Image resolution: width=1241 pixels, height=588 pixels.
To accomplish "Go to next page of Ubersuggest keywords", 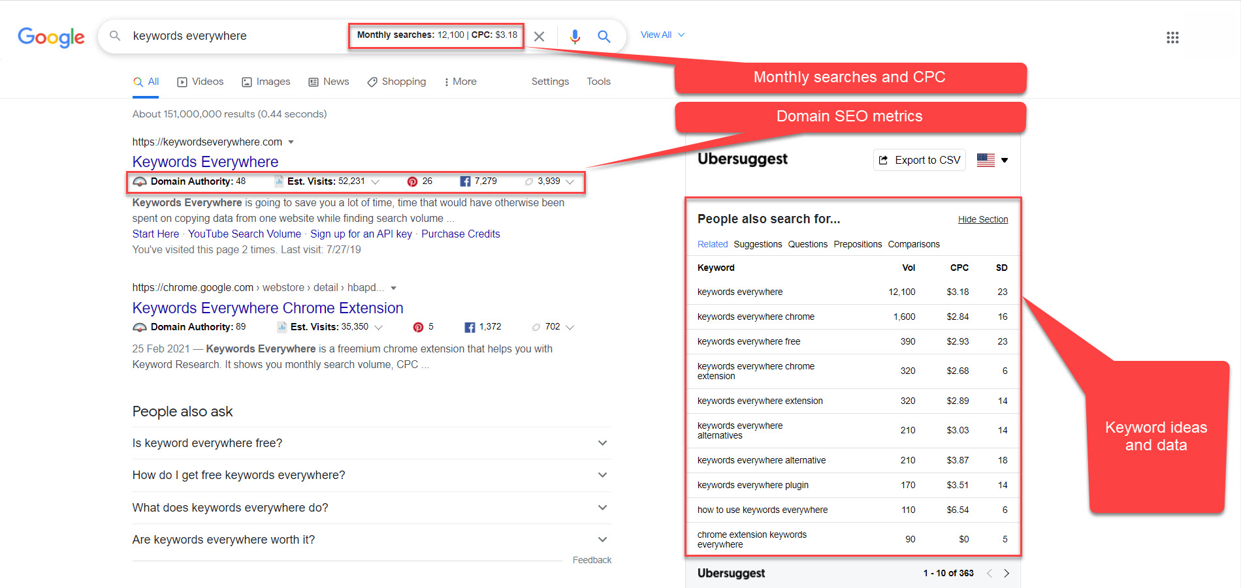I will click(x=1007, y=573).
